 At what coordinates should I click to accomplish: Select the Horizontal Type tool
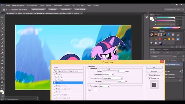click(x=2, y=71)
